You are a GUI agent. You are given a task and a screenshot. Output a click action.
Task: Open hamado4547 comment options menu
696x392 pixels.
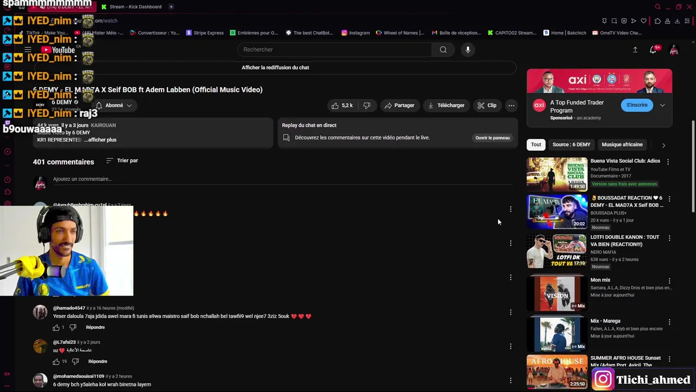point(511,313)
